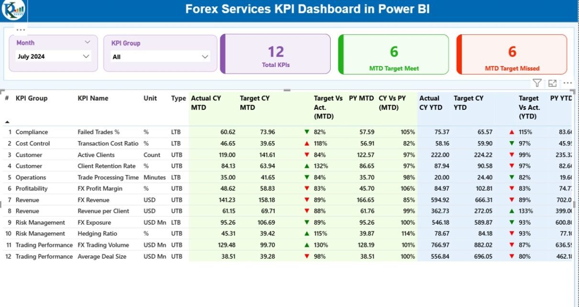The height and width of the screenshot is (307, 579).
Task: Click the MTD Target Missed card
Action: click(512, 55)
